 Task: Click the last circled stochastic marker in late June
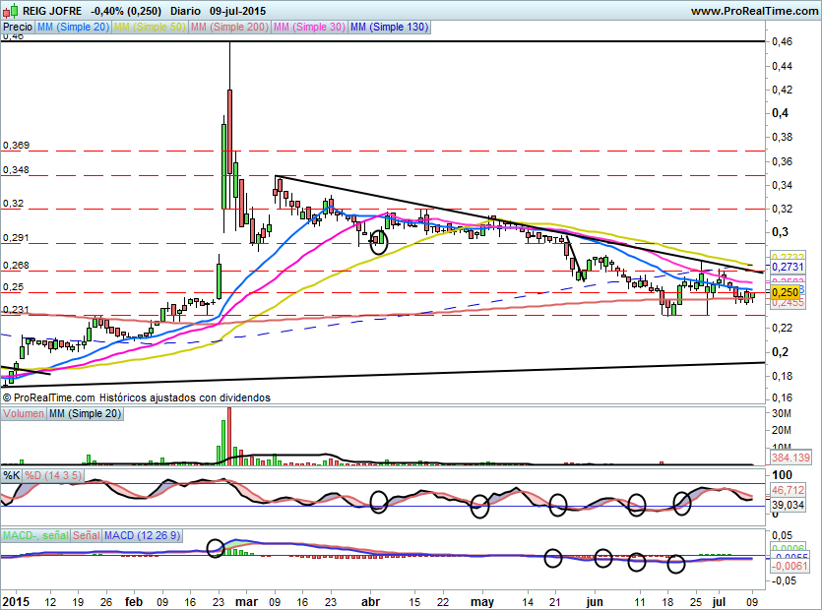tap(681, 503)
